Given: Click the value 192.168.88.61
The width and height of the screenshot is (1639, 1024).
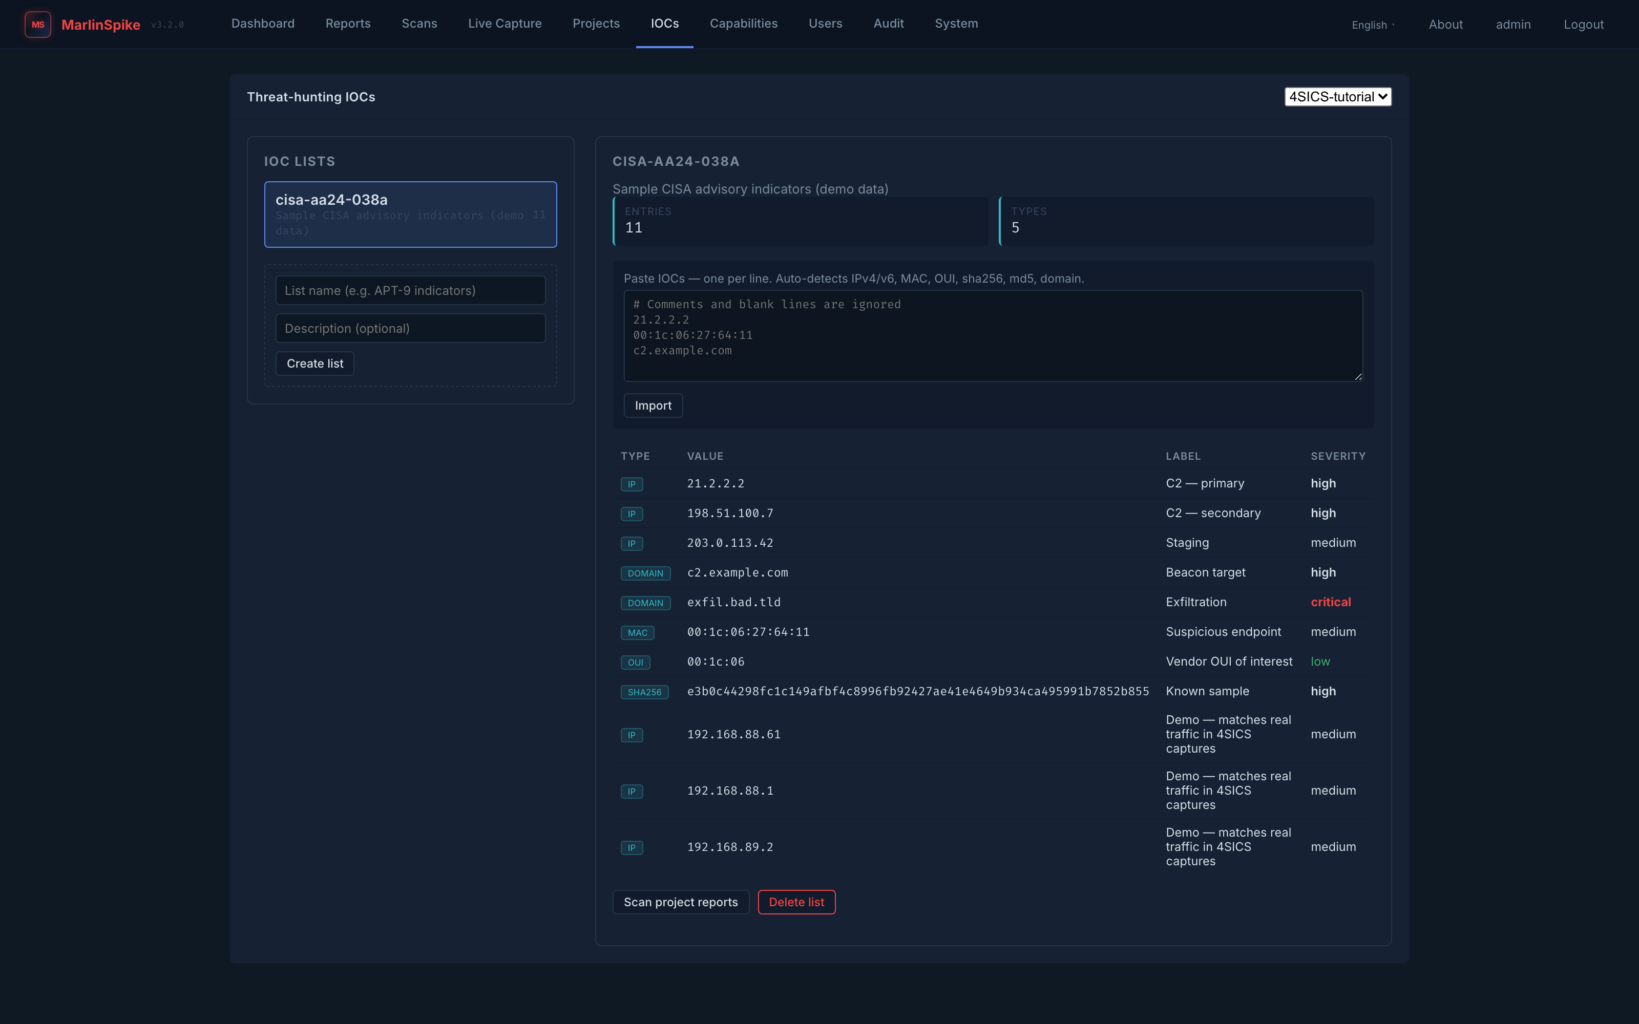Looking at the screenshot, I should tap(733, 734).
